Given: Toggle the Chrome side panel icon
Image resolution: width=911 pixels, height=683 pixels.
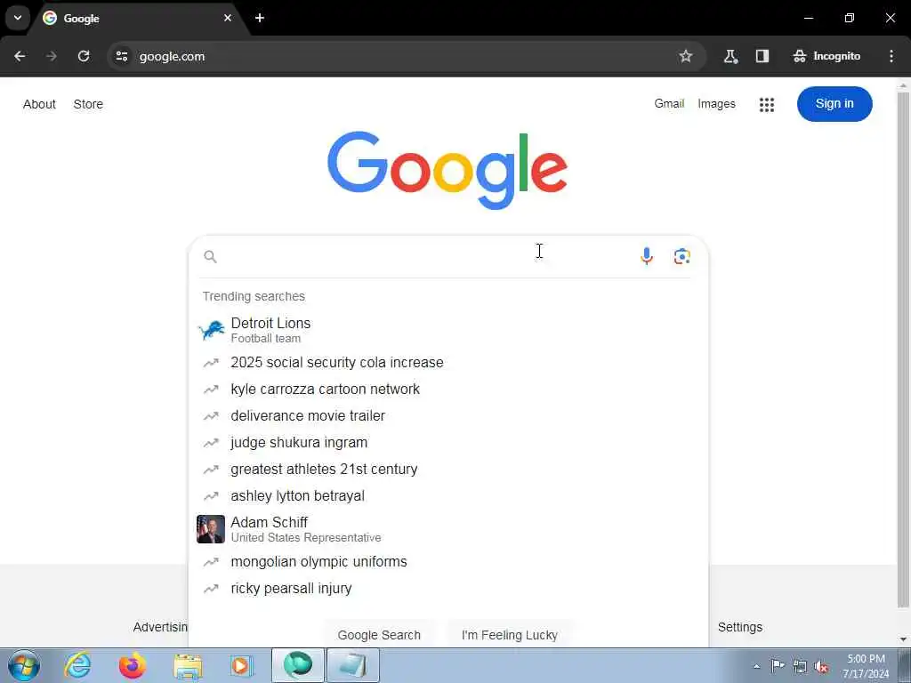Looking at the screenshot, I should click(762, 56).
